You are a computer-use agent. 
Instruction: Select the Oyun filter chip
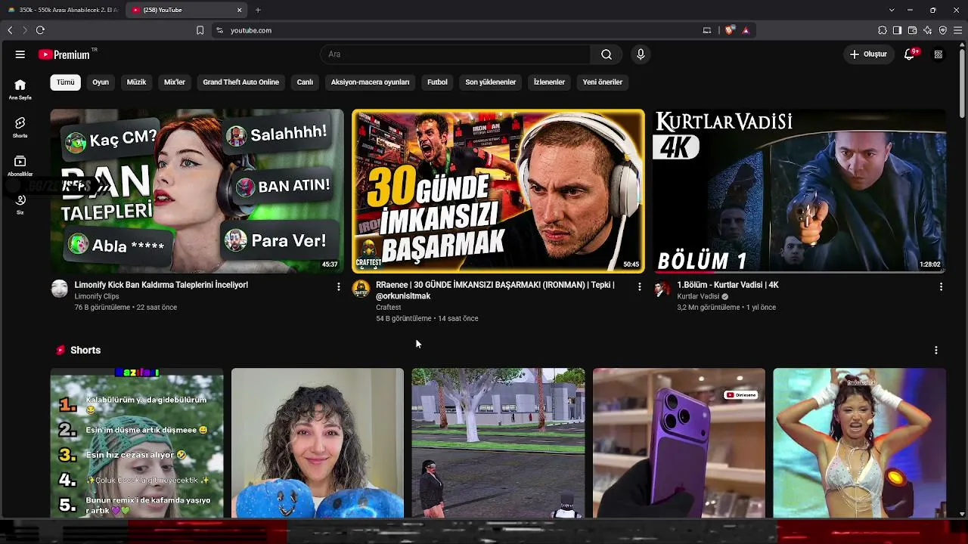click(x=101, y=82)
